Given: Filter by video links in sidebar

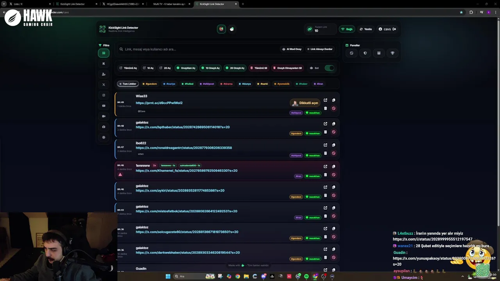Looking at the screenshot, I should pyautogui.click(x=104, y=116).
